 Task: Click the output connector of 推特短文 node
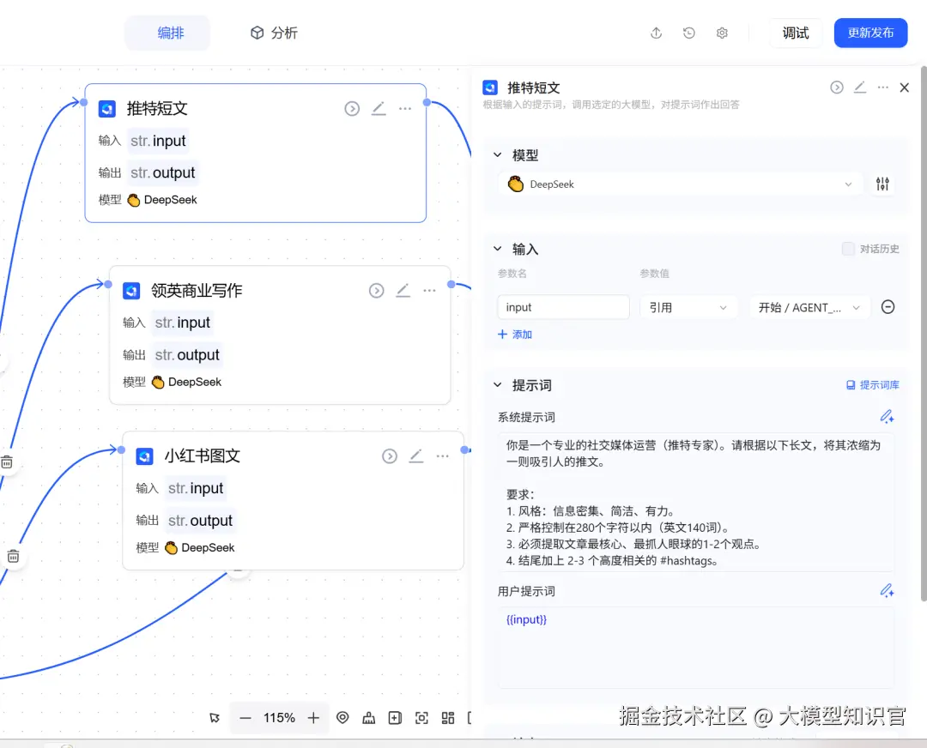point(427,102)
